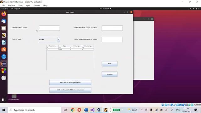This screenshot has height=113, width=201.
Task: Open LibreOffice Writer in the dock
Action: (4, 42)
